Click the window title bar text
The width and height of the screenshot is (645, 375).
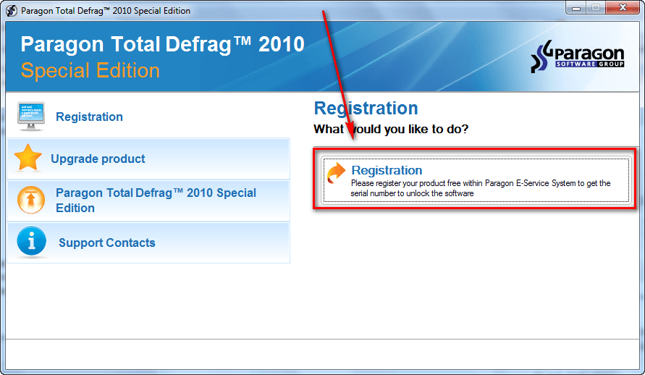(106, 11)
